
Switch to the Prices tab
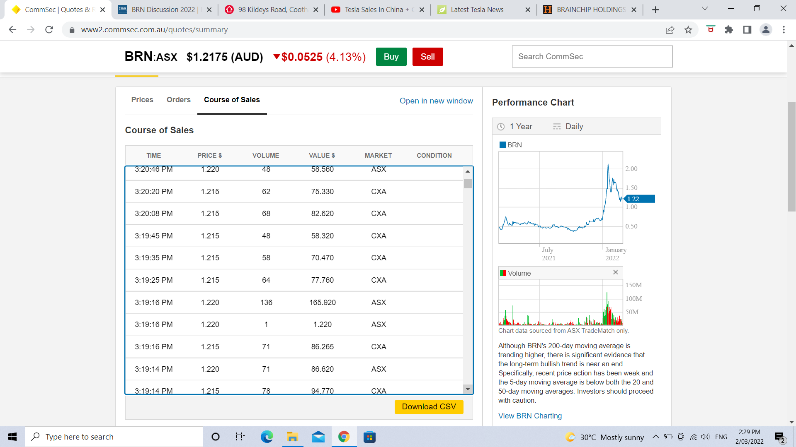(x=142, y=100)
